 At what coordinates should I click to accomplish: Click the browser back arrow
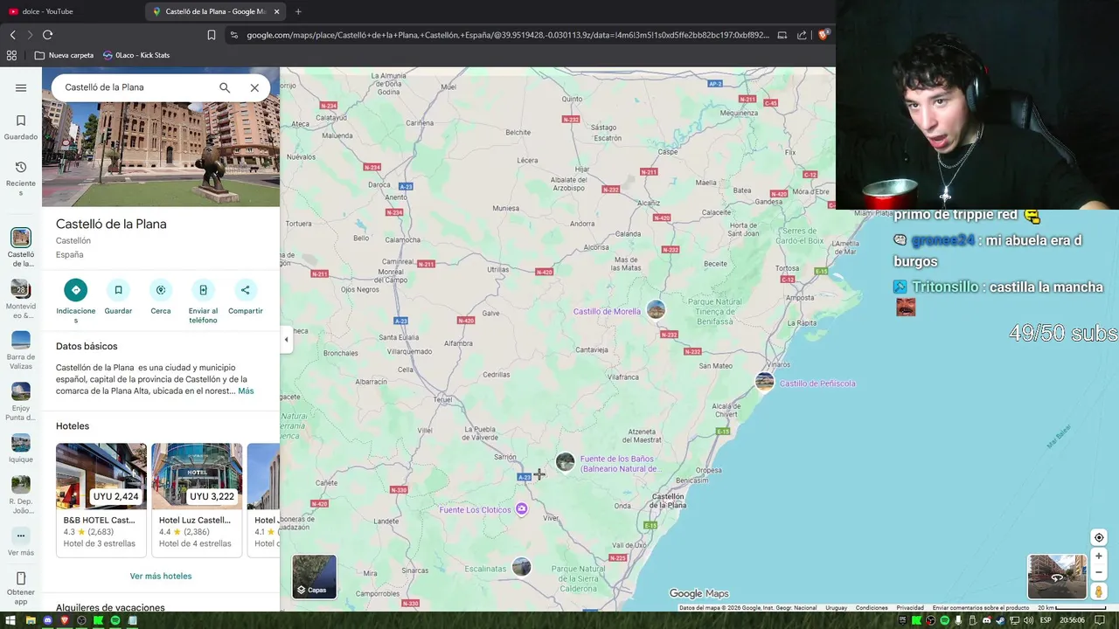(x=12, y=35)
